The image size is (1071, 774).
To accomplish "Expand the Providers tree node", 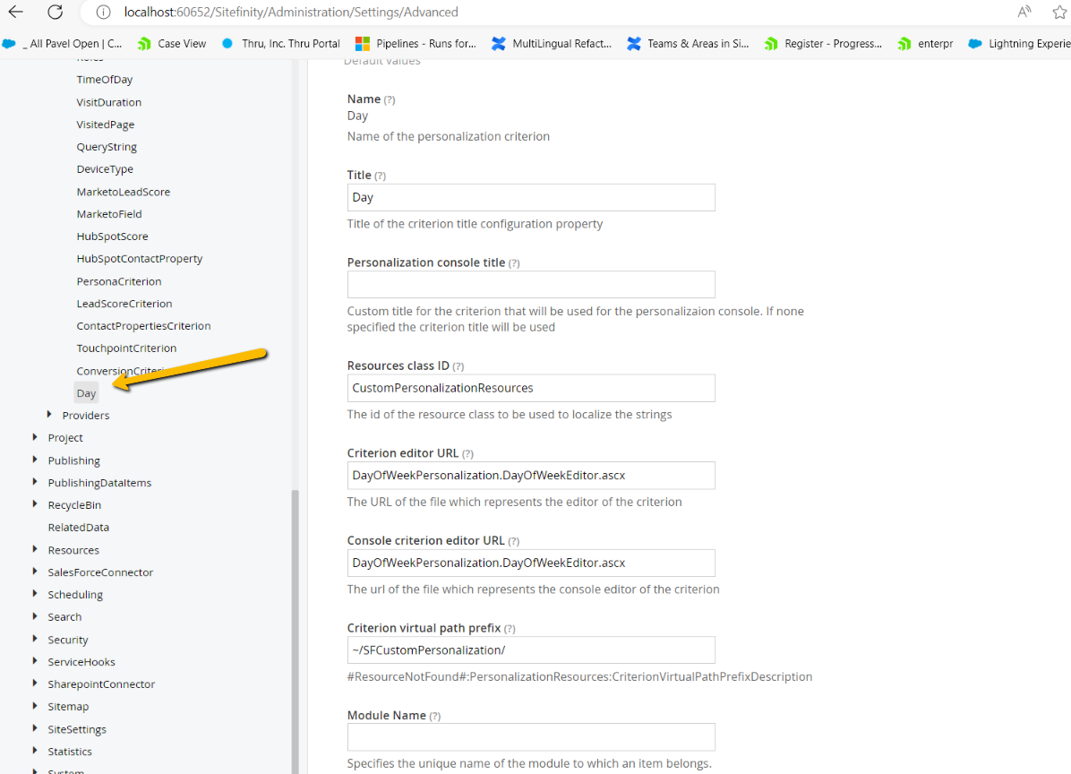I will tap(49, 415).
